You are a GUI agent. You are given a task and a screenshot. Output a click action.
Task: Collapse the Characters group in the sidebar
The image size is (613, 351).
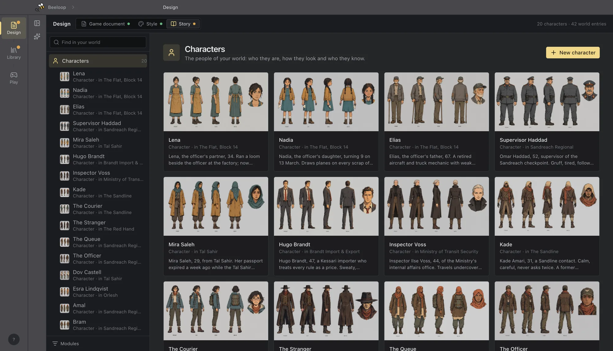pyautogui.click(x=98, y=61)
